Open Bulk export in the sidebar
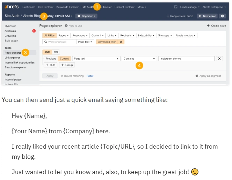 click(x=12, y=40)
